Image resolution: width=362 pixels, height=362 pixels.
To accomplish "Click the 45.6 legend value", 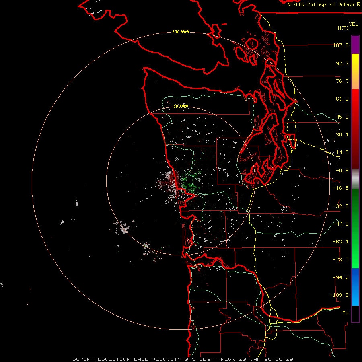I will pos(342,117).
